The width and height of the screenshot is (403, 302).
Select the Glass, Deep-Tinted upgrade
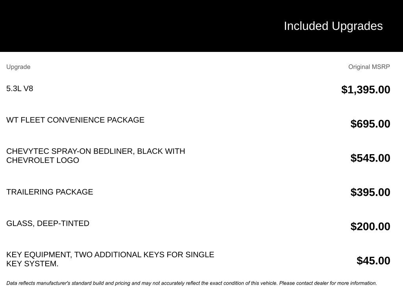tap(48, 223)
